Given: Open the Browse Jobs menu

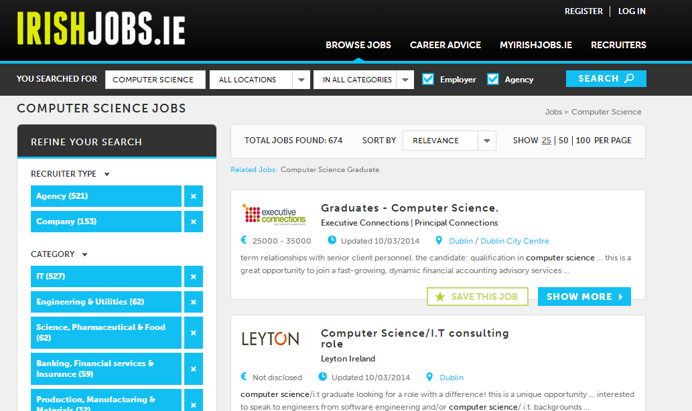Looking at the screenshot, I should [358, 45].
